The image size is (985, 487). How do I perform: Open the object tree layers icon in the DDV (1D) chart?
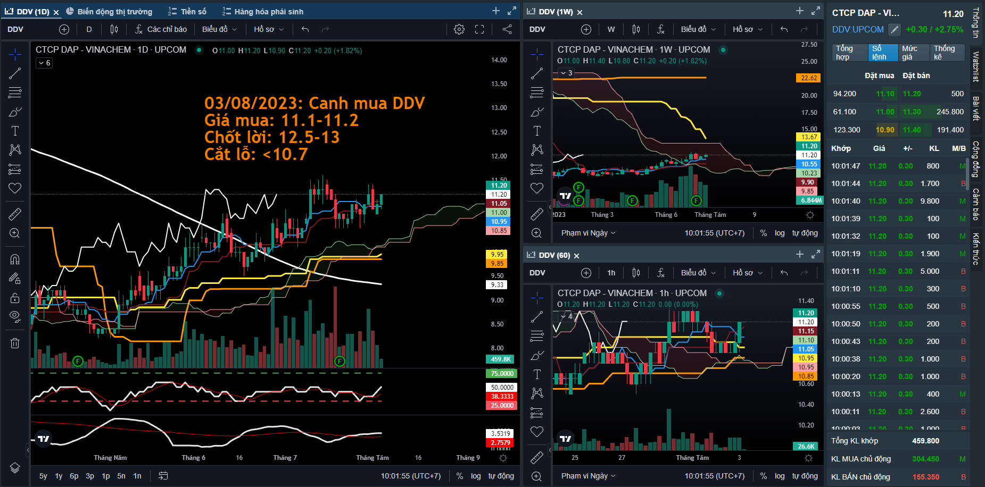coord(15,468)
